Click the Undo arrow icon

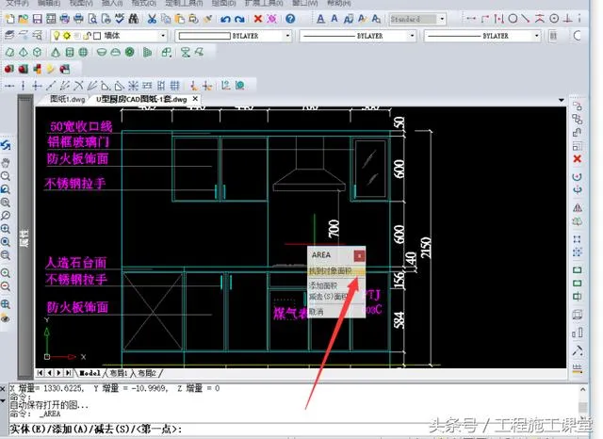(x=226, y=19)
